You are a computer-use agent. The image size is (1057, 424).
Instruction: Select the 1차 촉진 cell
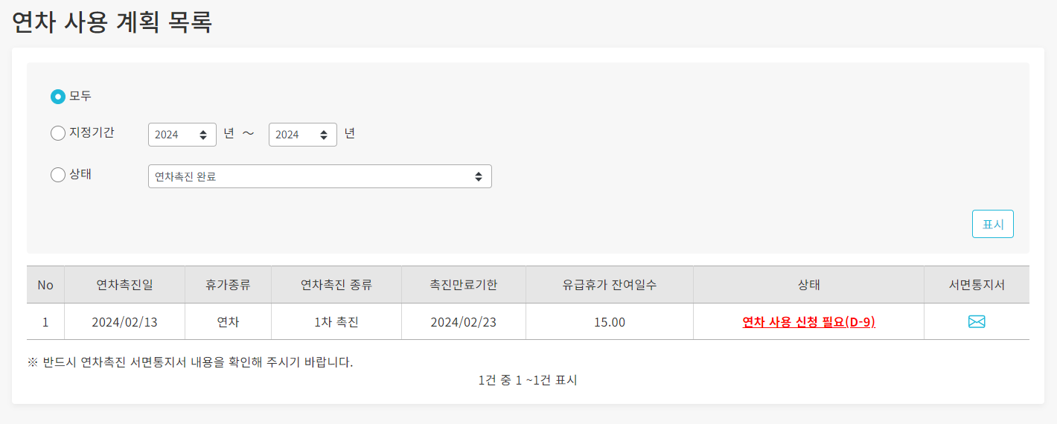point(336,322)
